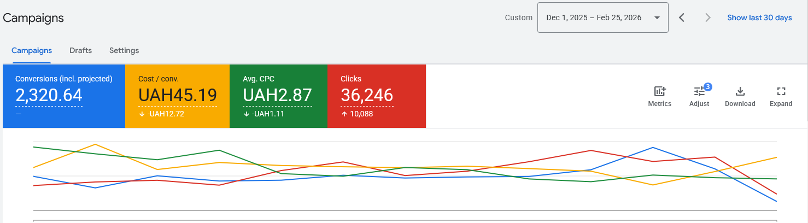Click the red Clicks line in the chart
The height and width of the screenshot is (223, 808).
pos(591,150)
